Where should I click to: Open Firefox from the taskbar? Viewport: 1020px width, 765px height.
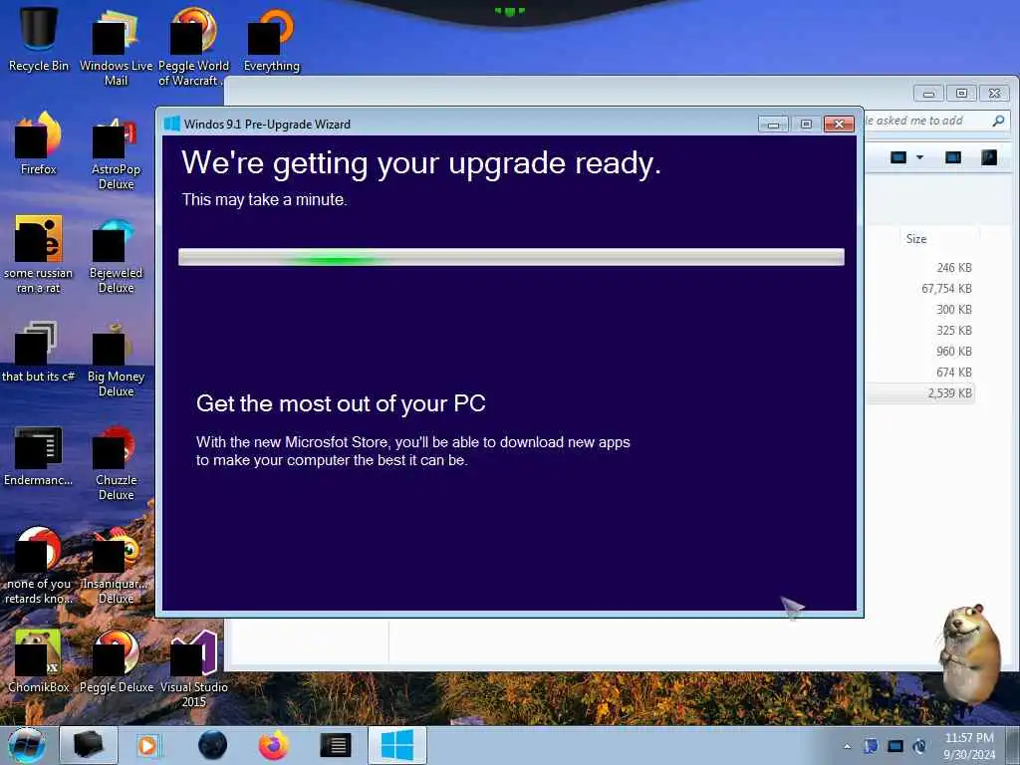(x=274, y=745)
